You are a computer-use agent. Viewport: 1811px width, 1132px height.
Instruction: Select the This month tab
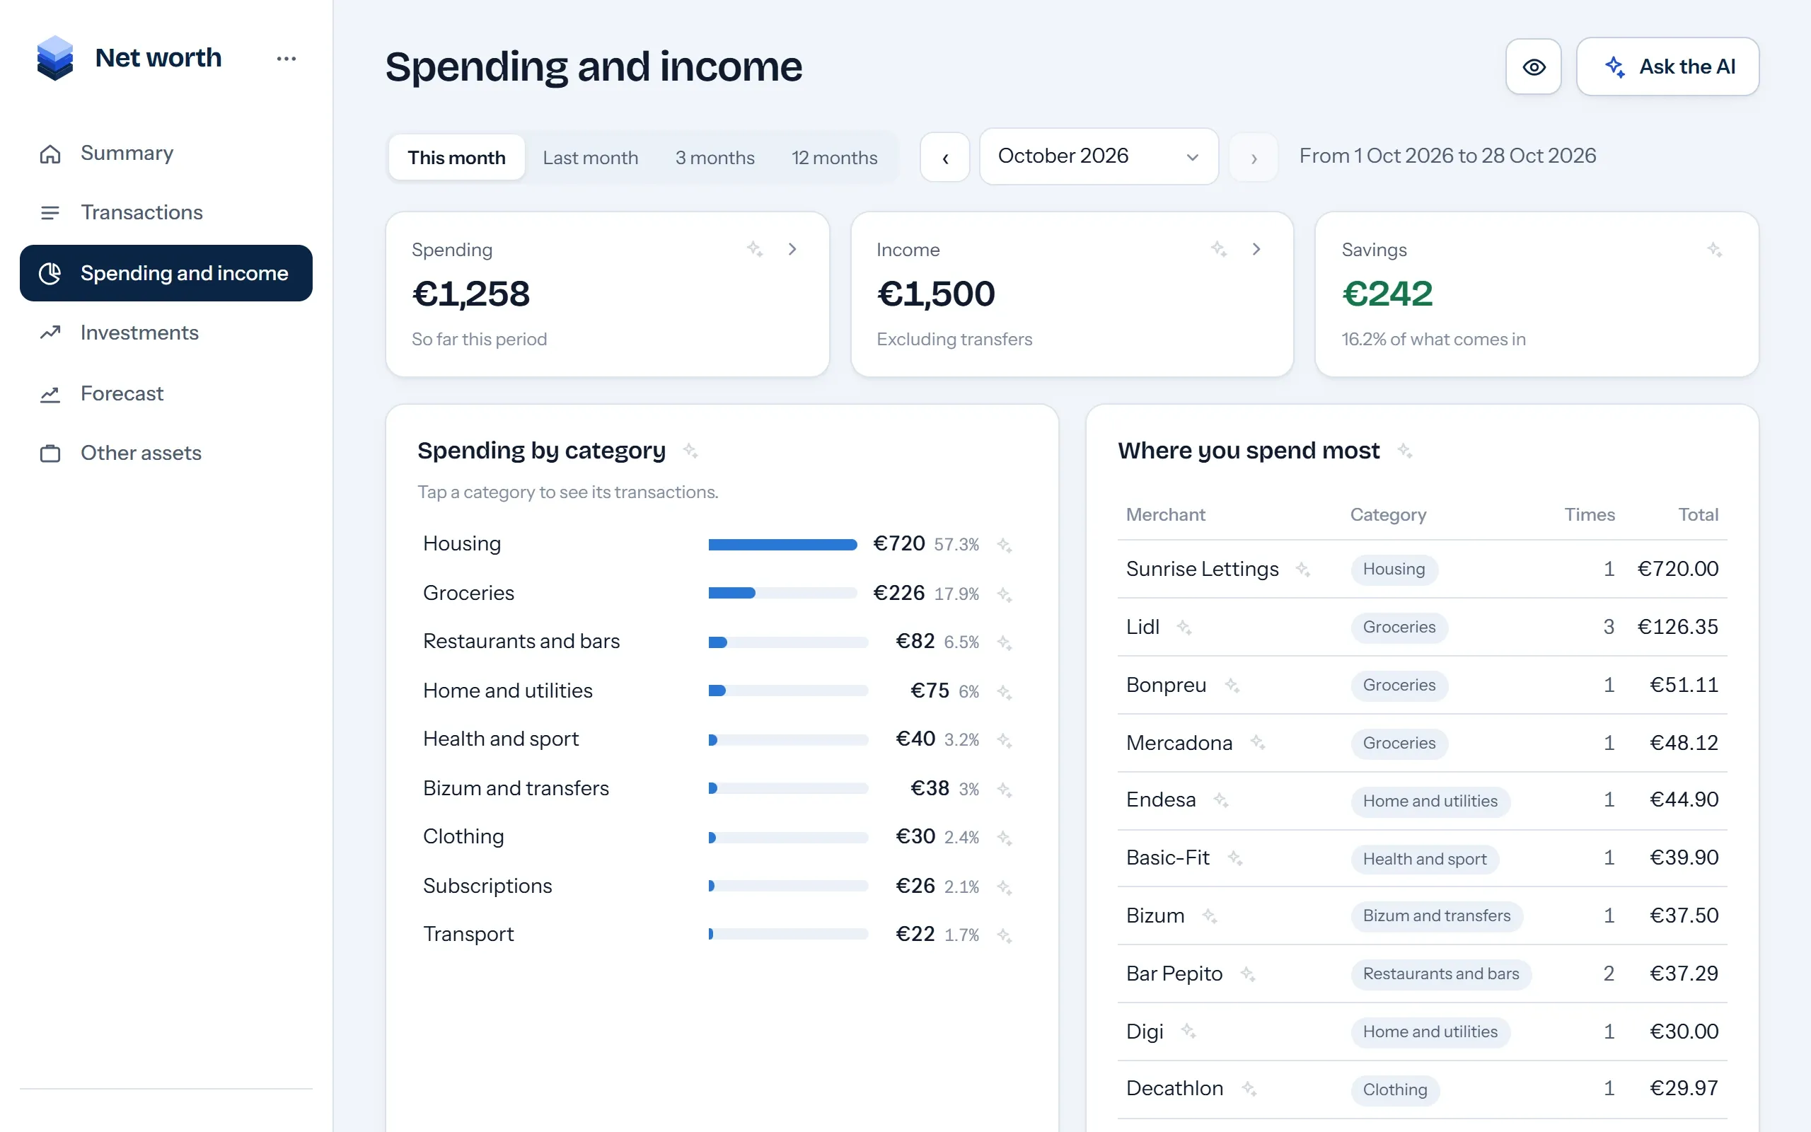[x=456, y=157]
